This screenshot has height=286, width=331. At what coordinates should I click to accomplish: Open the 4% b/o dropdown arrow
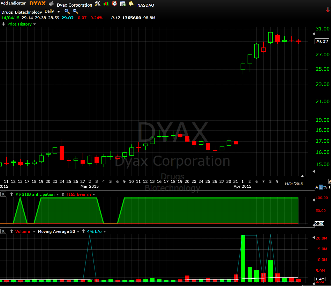(105, 232)
